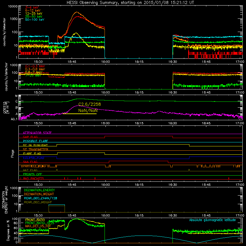
Task: Click the DECIMATION_ENERGY legend label
Action: coord(39,190)
